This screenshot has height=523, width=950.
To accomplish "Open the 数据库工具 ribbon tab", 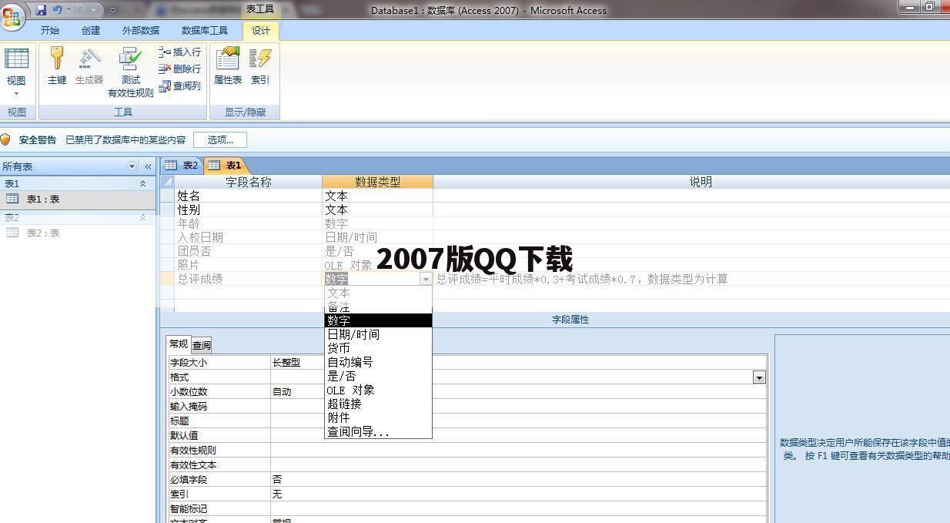I will click(x=205, y=31).
